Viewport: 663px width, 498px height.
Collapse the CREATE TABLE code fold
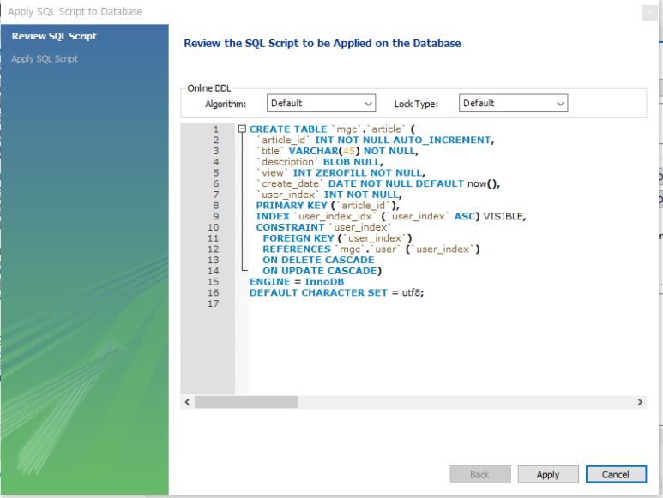[x=242, y=129]
